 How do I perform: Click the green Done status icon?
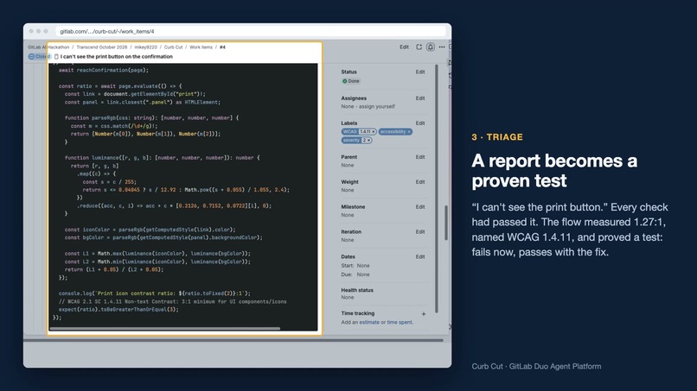coord(344,81)
